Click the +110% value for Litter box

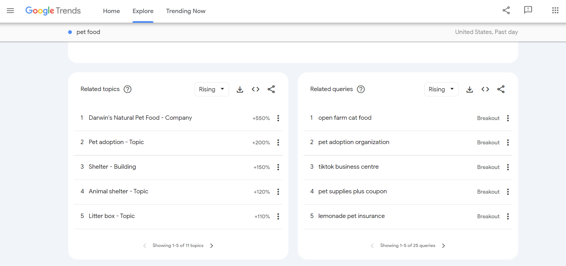(x=262, y=216)
